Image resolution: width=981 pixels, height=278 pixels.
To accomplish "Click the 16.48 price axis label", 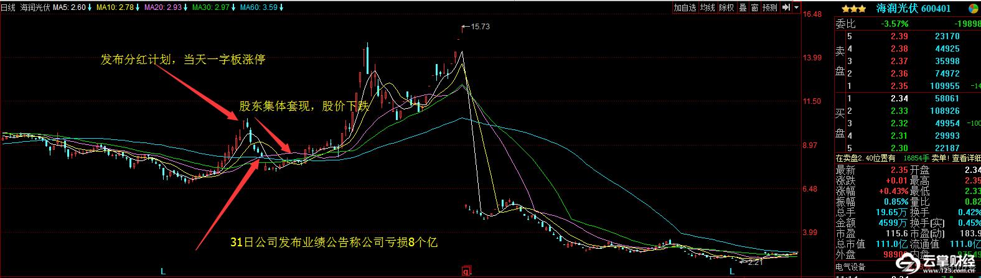I will tap(813, 14).
